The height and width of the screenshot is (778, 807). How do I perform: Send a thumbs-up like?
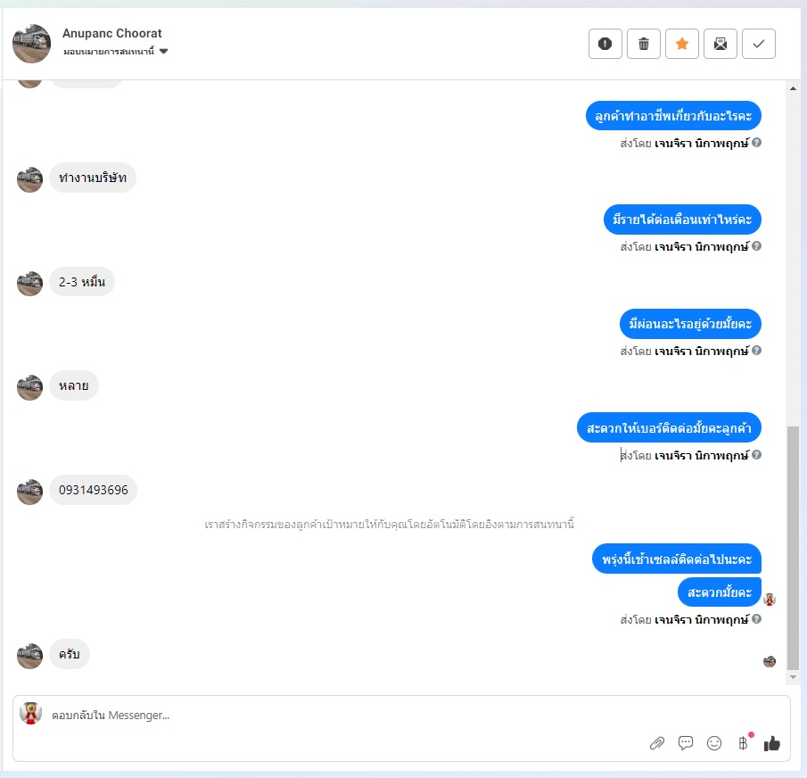(x=772, y=743)
